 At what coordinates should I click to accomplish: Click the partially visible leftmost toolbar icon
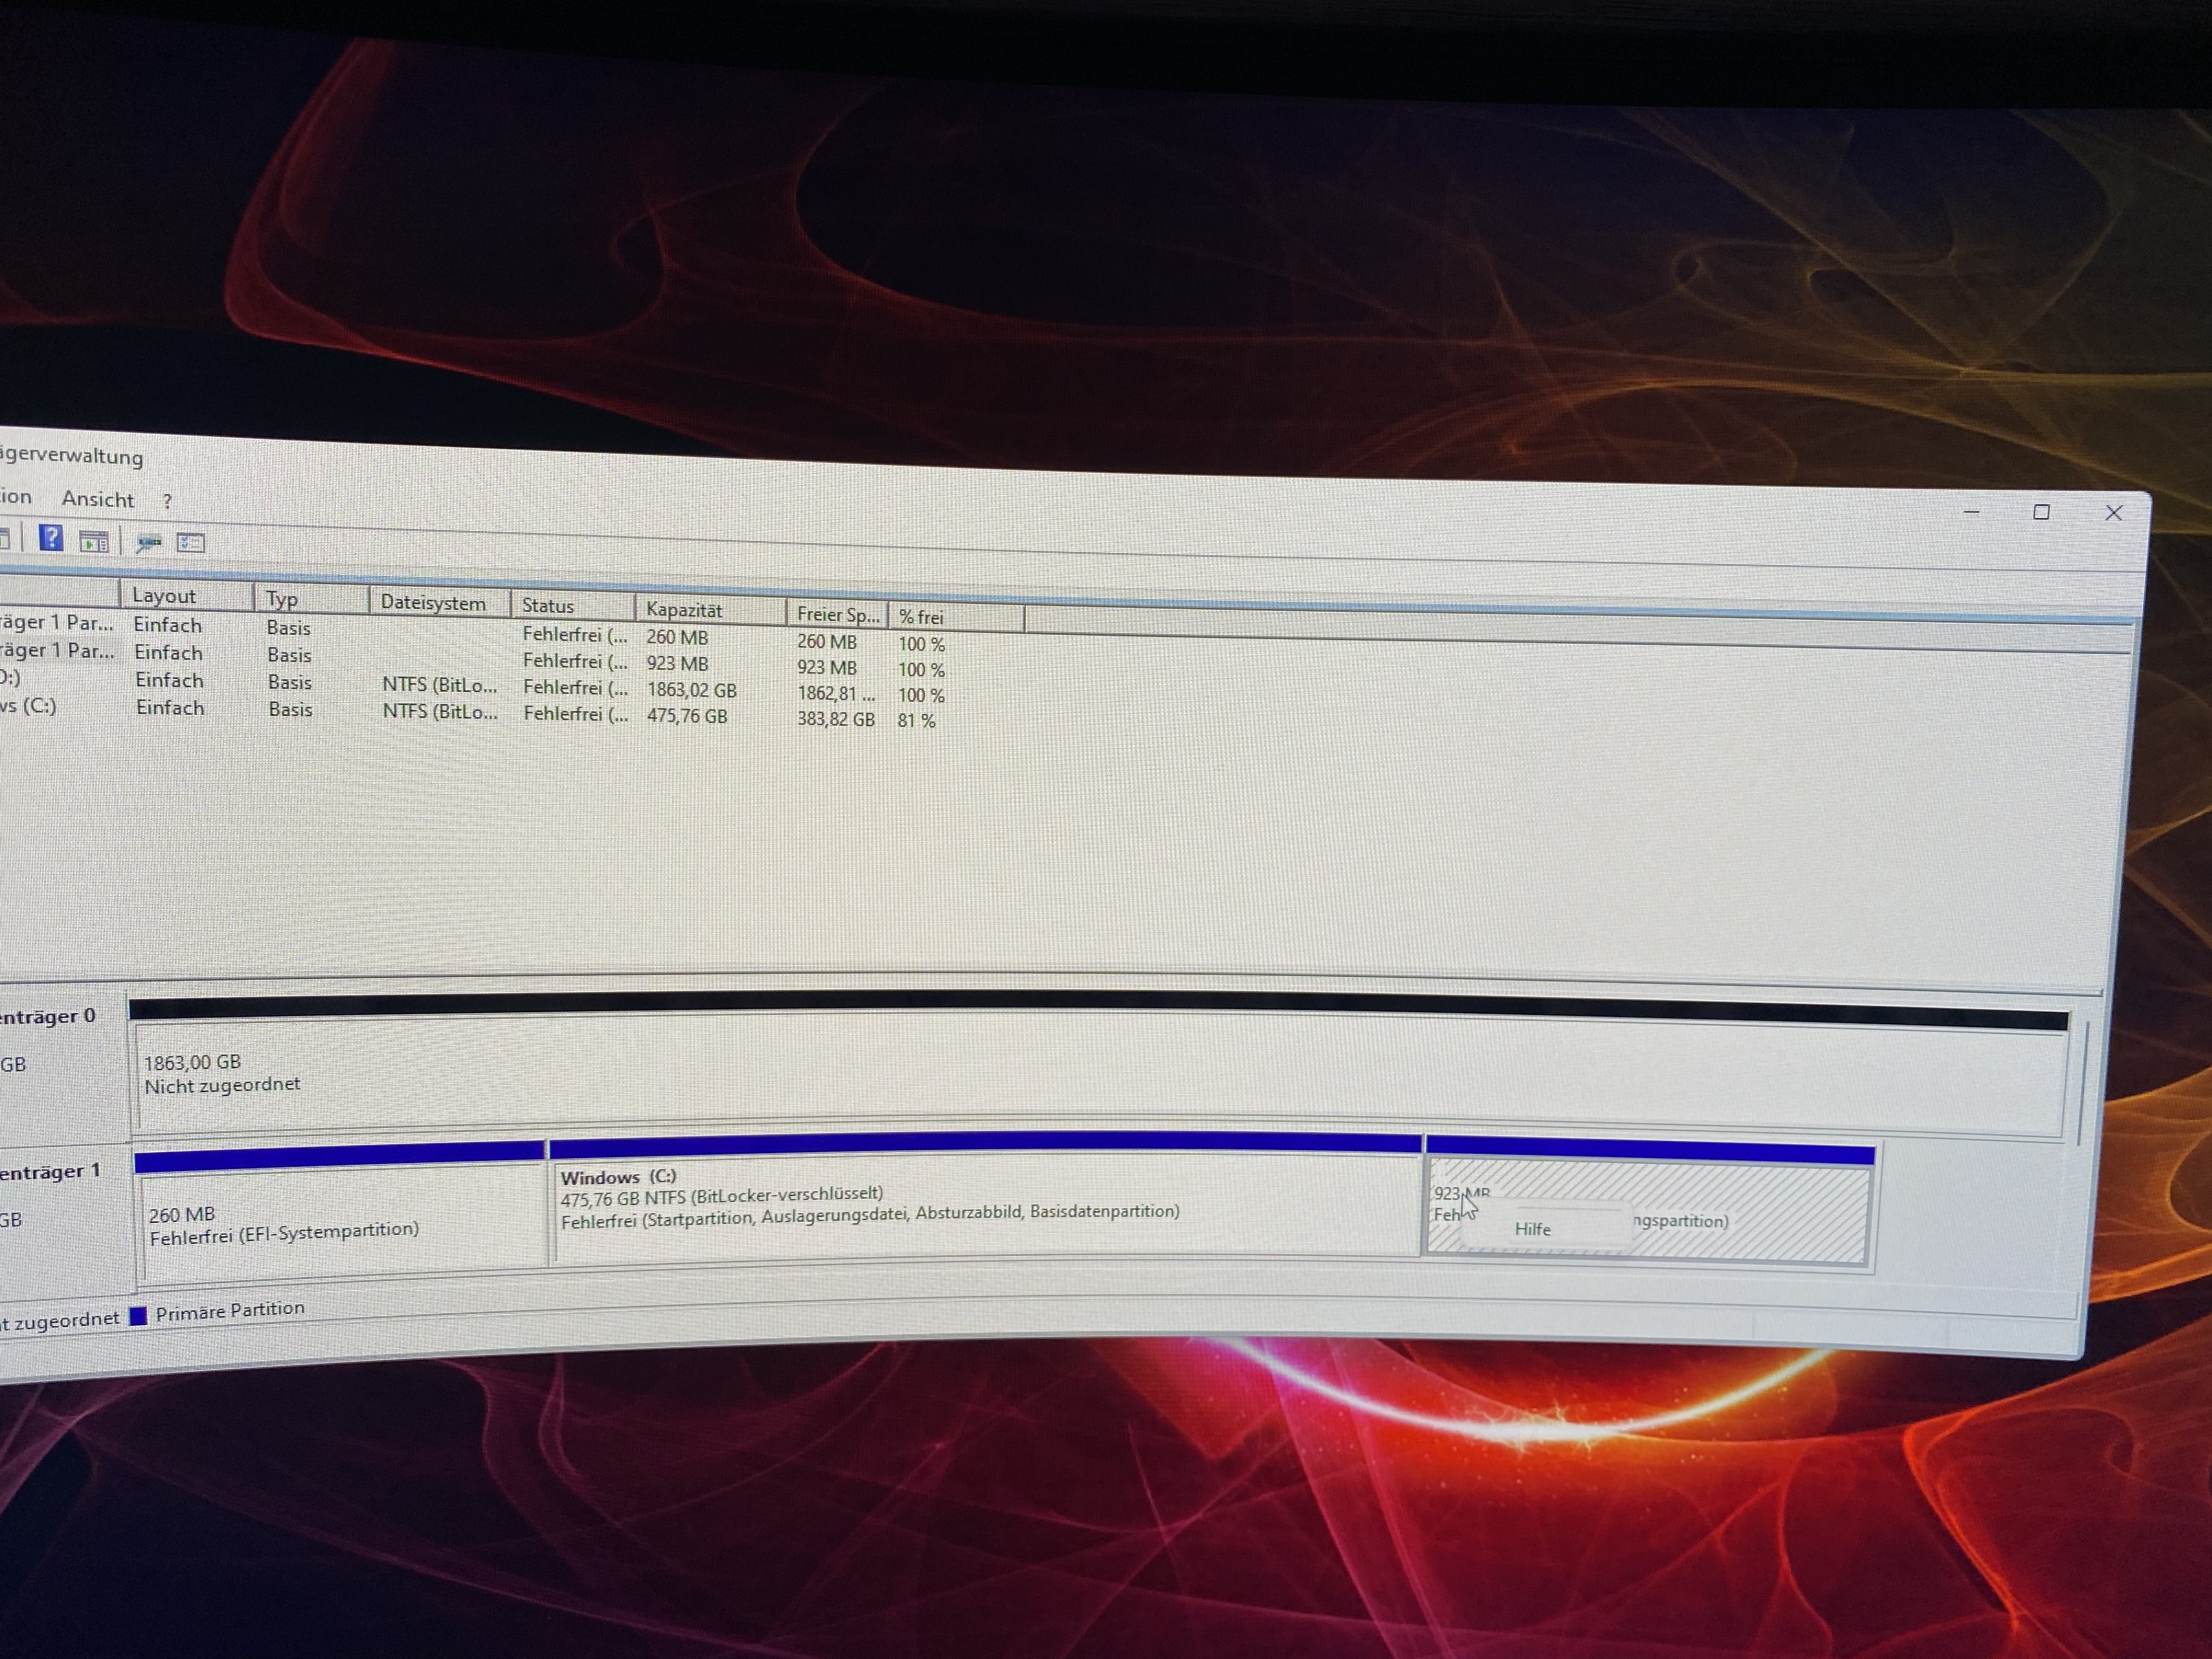5,539
